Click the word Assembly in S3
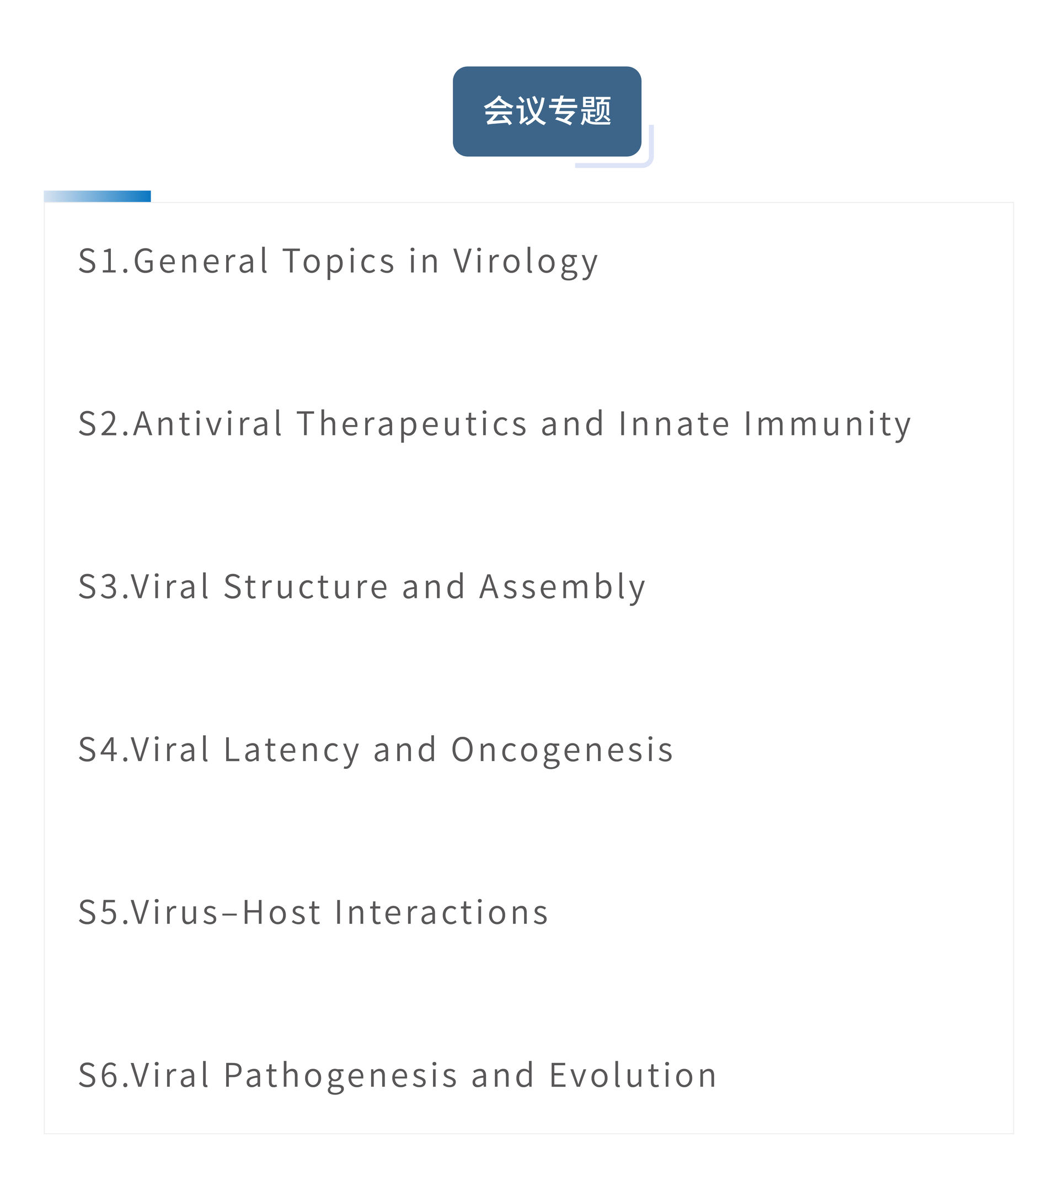Viewport: 1059px width, 1196px height. click(563, 587)
